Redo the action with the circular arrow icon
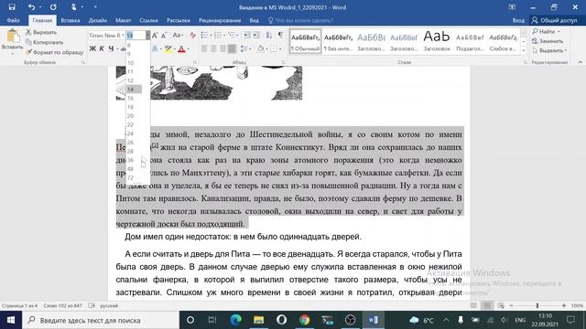This screenshot has height=329, width=586. point(53,7)
